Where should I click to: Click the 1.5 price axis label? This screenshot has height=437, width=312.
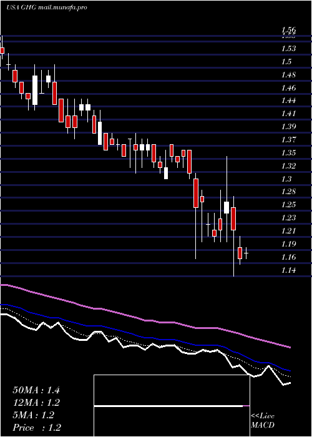(286, 62)
